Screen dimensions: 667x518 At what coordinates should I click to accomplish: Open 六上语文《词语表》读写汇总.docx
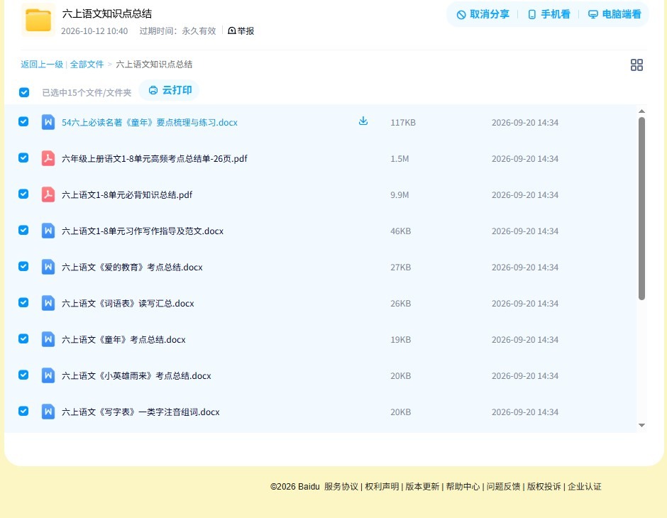pos(128,303)
